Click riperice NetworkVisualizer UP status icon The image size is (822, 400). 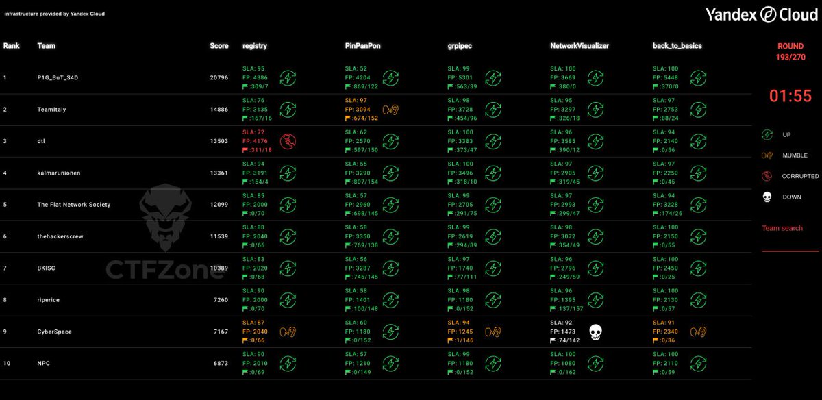pos(595,300)
